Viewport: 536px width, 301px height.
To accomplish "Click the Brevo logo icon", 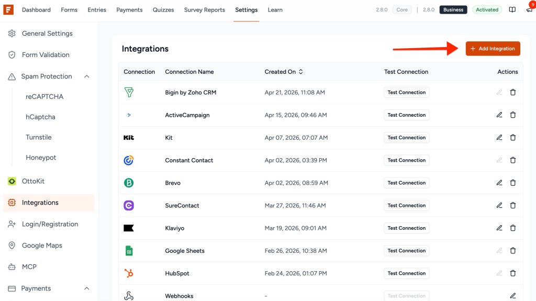I will (x=129, y=183).
